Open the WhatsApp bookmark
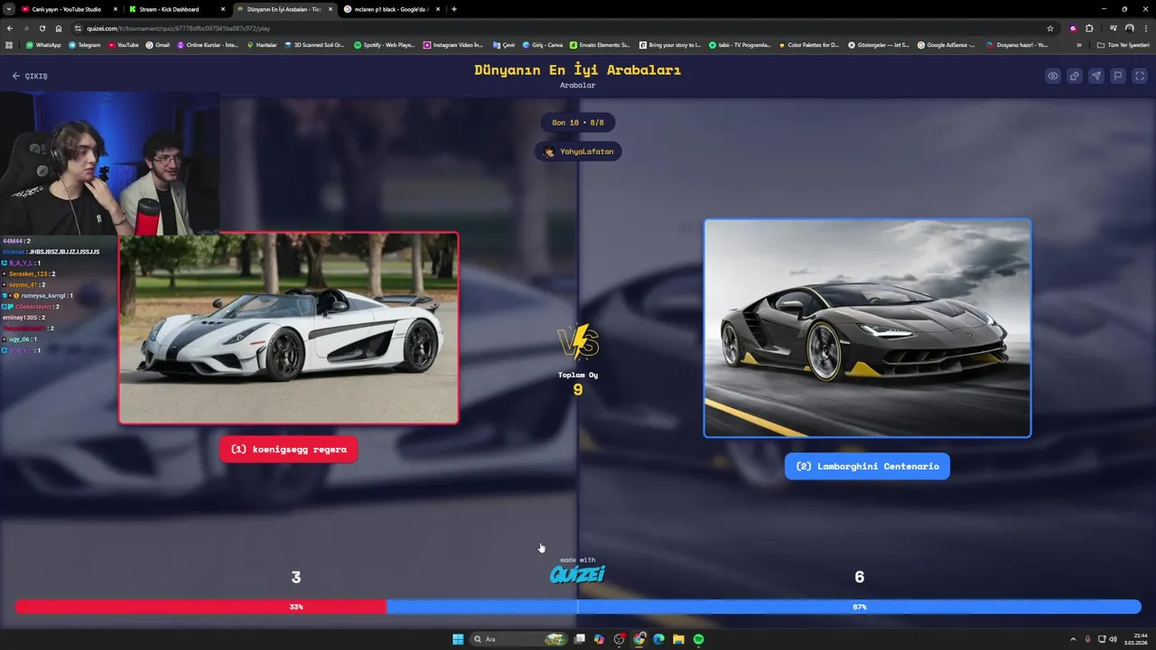Screen dimensions: 1156x650 [x=43, y=44]
